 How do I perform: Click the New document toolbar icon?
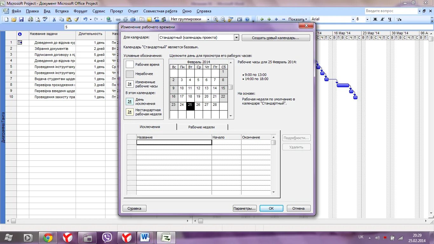click(x=6, y=19)
